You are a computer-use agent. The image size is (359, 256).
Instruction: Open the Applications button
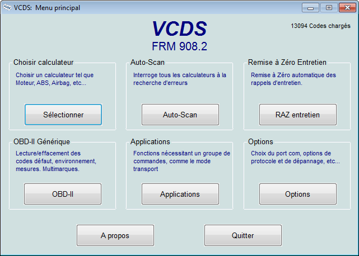tap(180, 194)
